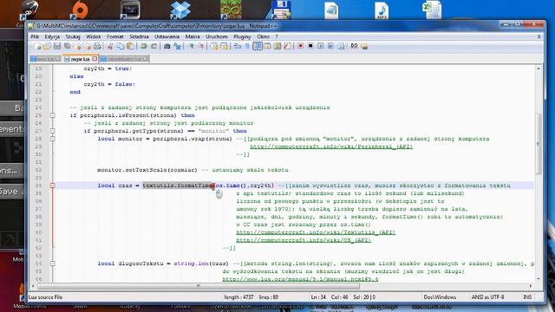Click the Origin desktop shortcut

tap(79, 10)
